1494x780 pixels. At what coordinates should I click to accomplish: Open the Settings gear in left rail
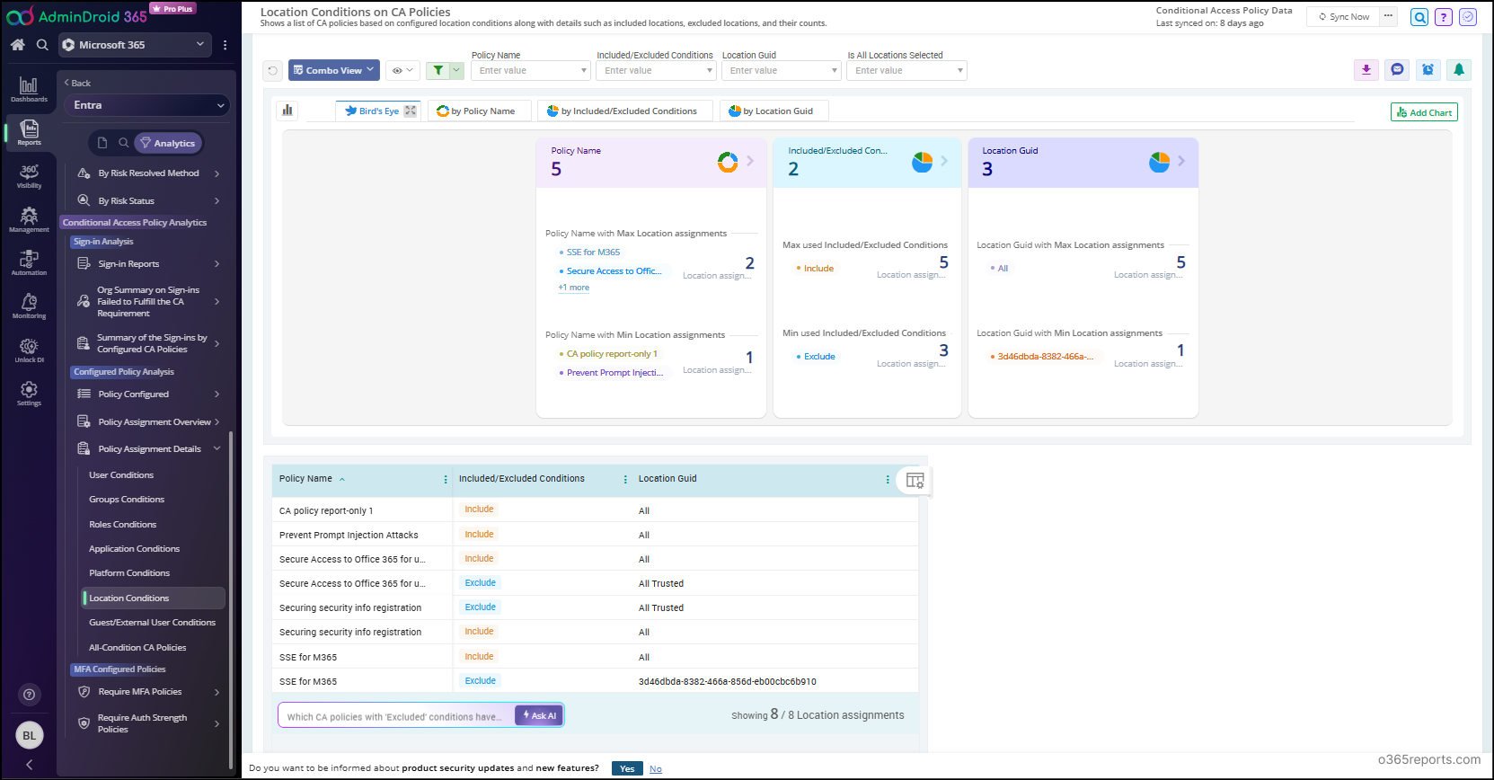tap(29, 394)
